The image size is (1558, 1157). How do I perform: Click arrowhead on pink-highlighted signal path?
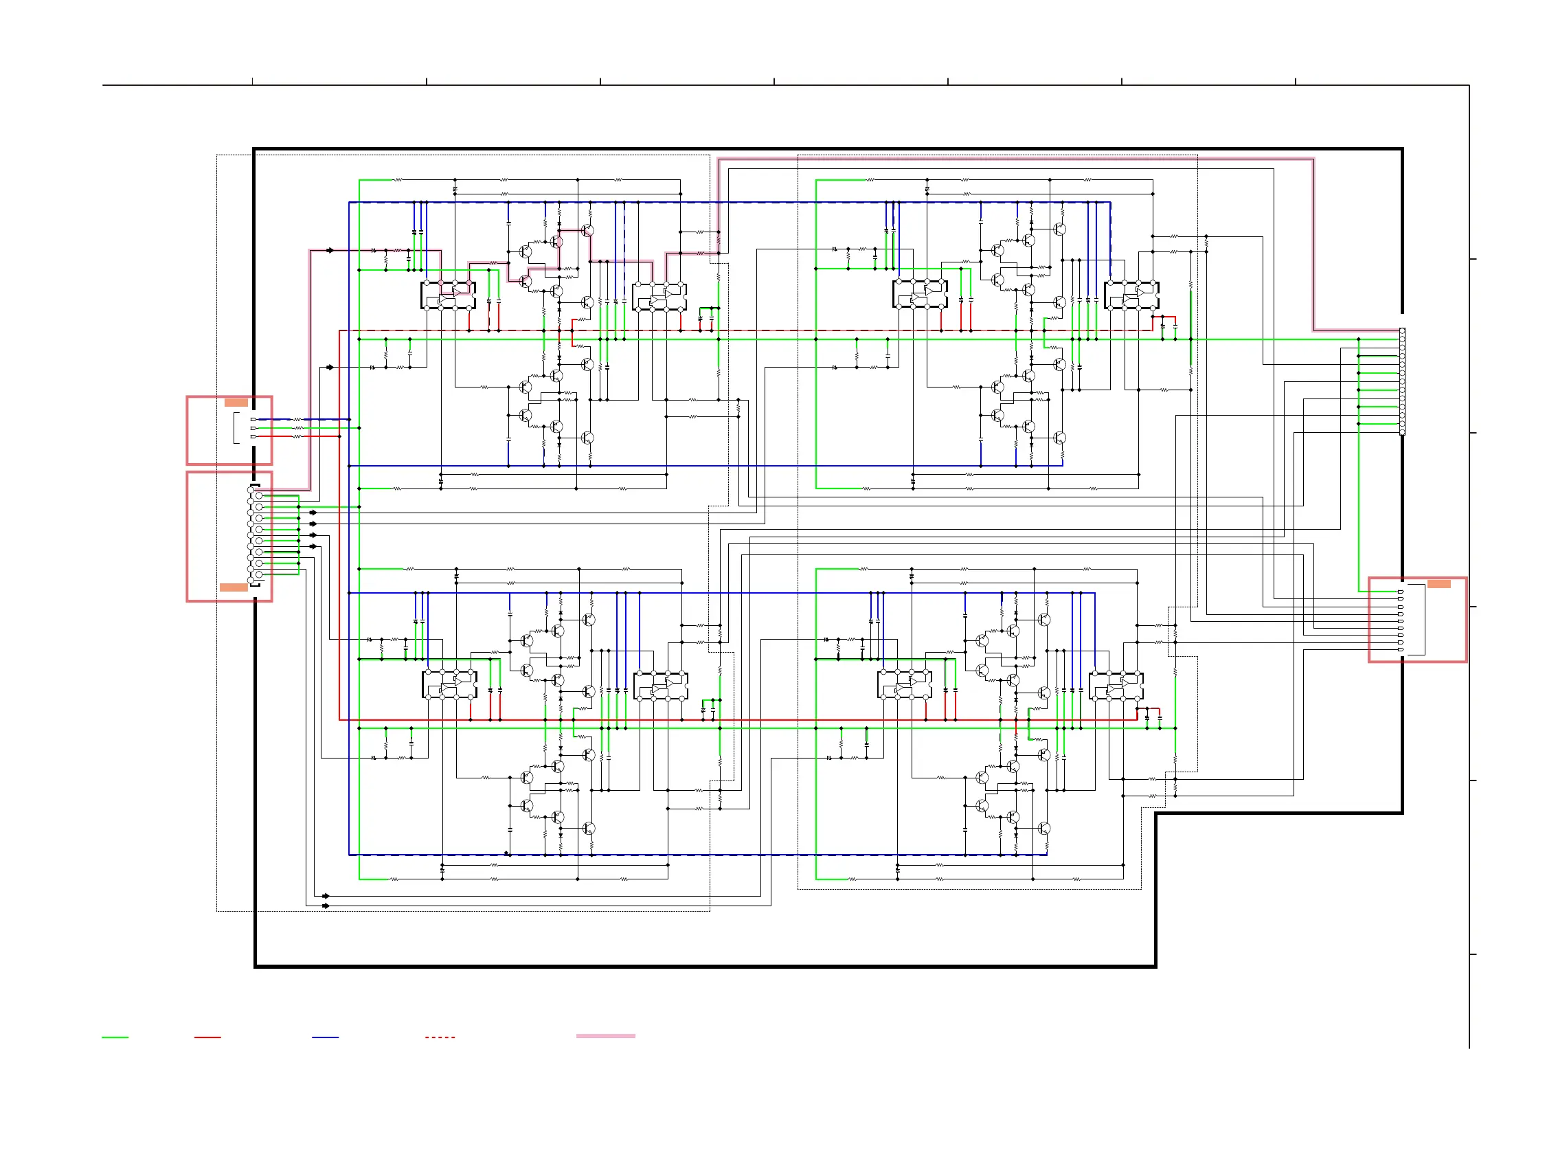pos(330,250)
